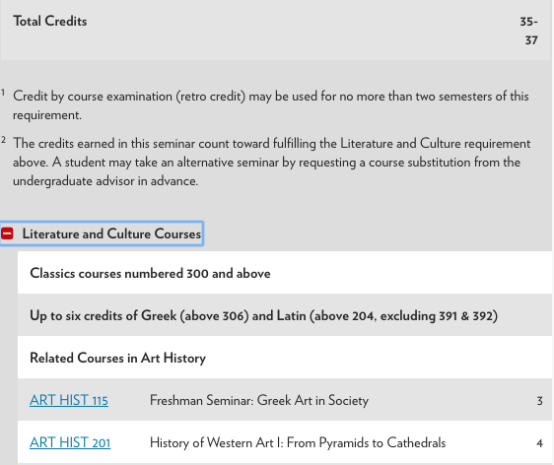Select the History of Western Art I row title
This screenshot has width=554, height=465.
point(298,442)
